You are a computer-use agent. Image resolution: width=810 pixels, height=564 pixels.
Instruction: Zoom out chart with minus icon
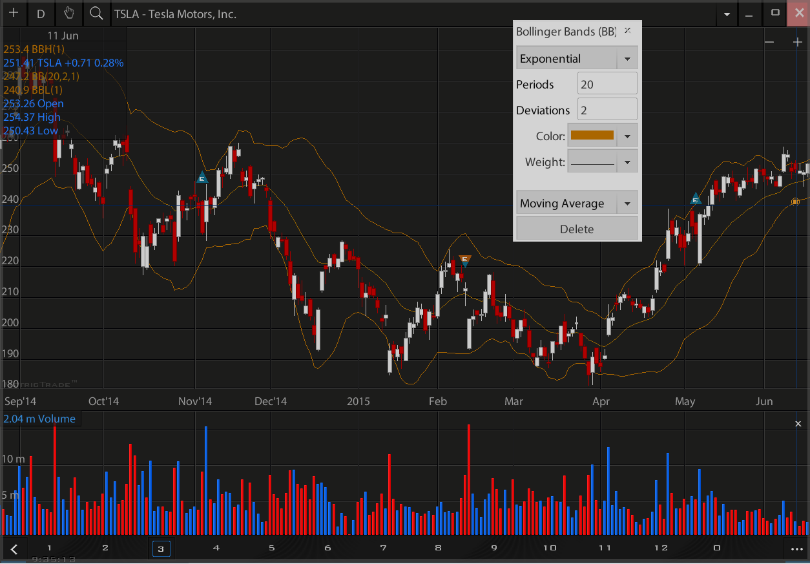(x=769, y=42)
